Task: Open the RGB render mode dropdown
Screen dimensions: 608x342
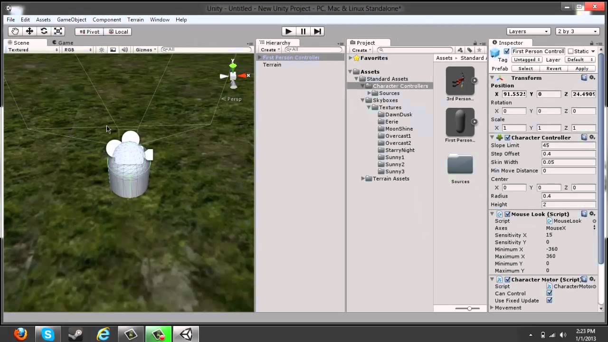Action: [x=78, y=49]
